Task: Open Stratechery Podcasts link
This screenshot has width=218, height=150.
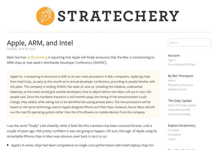Action: coord(180,85)
